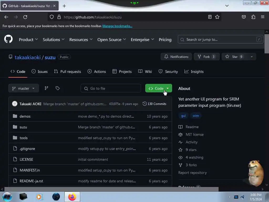Image resolution: width=269 pixels, height=202 pixels.
Task: Toggle reader view icon in address bar
Action: point(210,17)
